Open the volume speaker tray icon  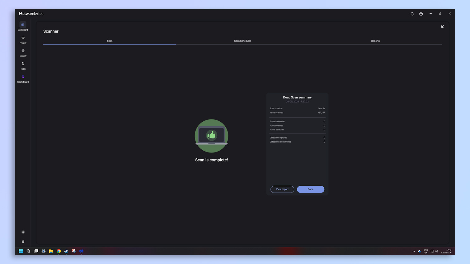click(x=436, y=251)
